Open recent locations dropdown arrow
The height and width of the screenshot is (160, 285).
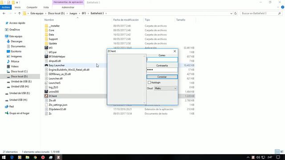click(x=15, y=13)
